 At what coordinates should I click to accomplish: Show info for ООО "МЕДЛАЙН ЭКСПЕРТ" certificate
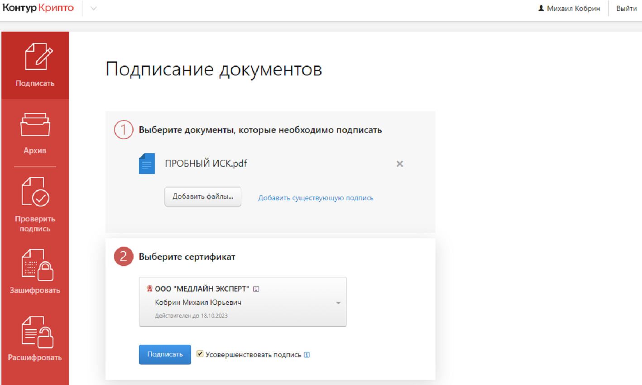(x=256, y=289)
